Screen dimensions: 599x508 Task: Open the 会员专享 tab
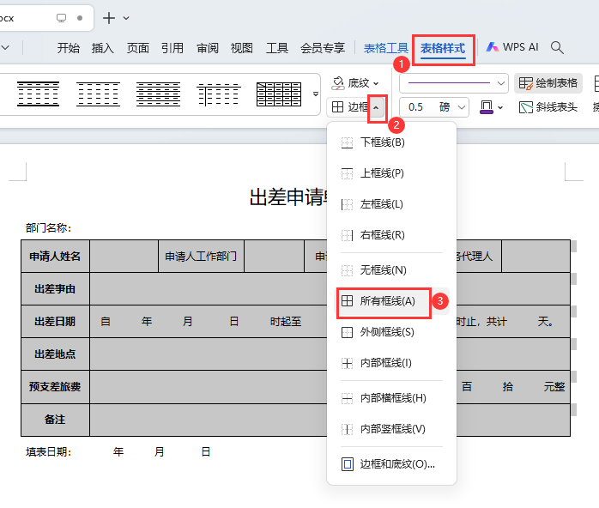click(323, 48)
